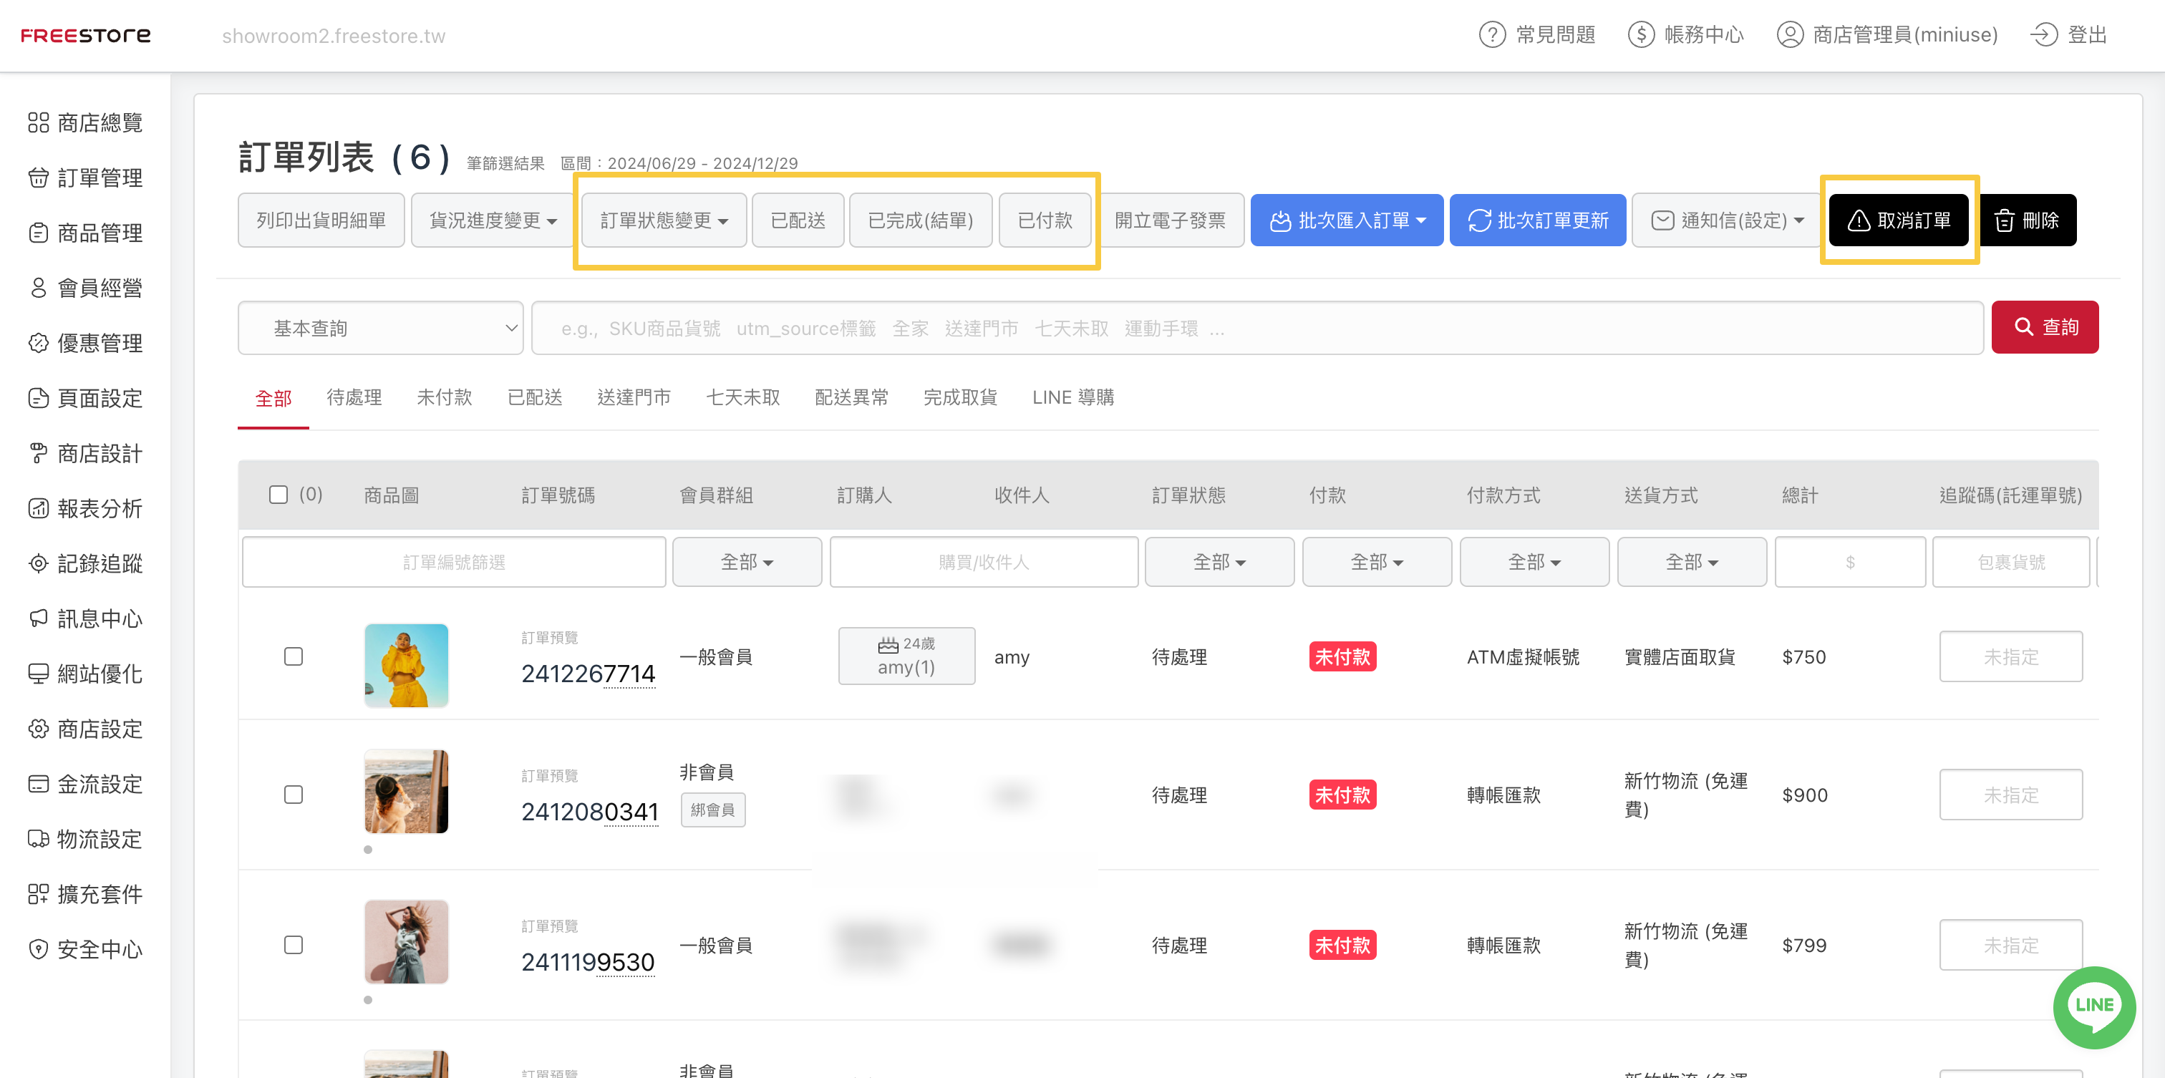Click the 帳務中心 dollar icon
Screen dimensions: 2165x1078
tap(1640, 34)
